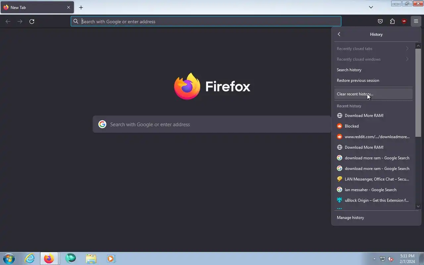Click the Show desktop strip

(422, 258)
